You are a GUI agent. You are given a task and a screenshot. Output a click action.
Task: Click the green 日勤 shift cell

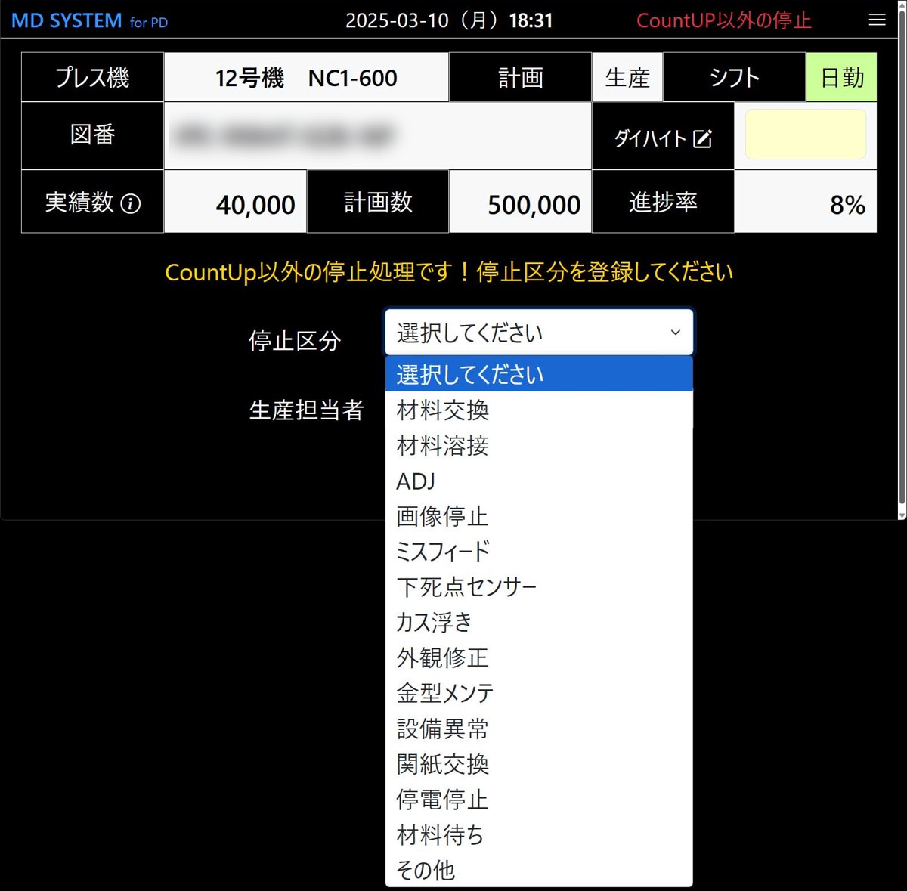[841, 77]
